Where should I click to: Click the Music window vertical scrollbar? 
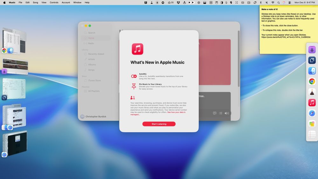pos(239,59)
